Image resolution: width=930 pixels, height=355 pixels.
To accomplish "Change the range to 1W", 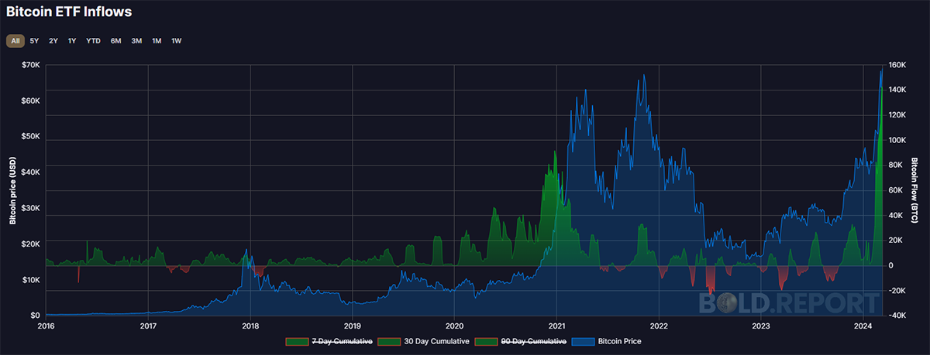I will 177,40.
